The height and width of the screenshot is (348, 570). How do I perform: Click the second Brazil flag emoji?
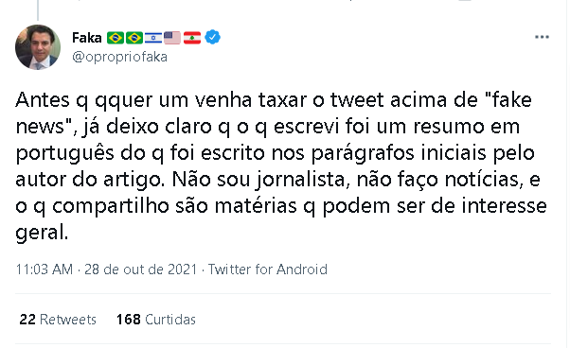(x=134, y=38)
